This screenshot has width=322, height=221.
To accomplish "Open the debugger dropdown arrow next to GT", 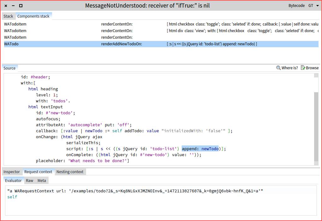I will [318, 6].
